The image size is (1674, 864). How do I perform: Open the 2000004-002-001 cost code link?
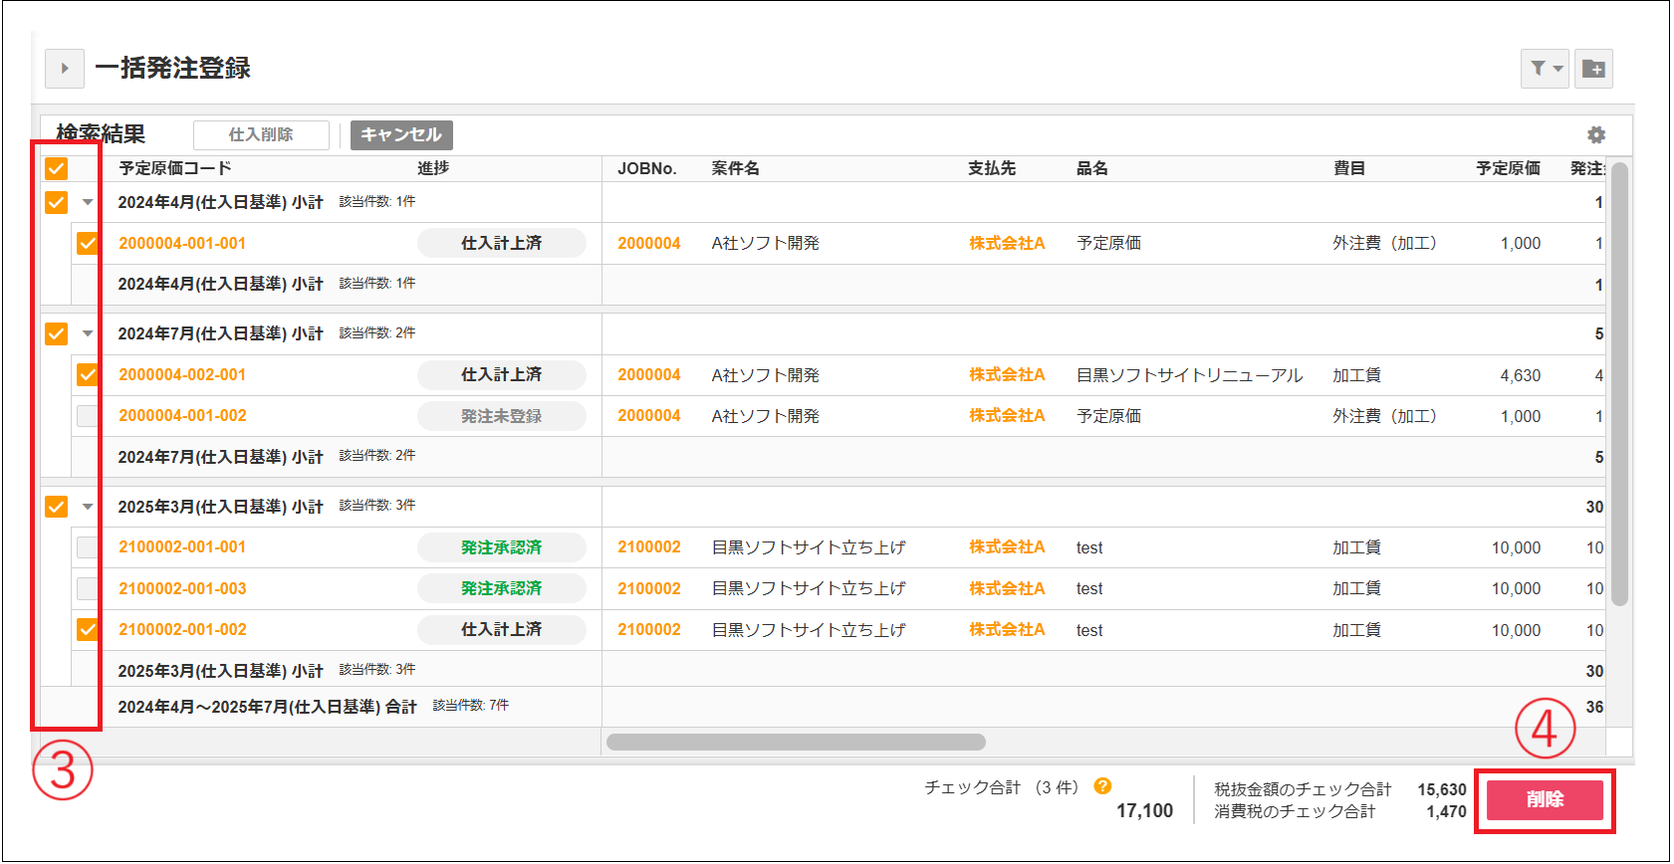pos(182,375)
